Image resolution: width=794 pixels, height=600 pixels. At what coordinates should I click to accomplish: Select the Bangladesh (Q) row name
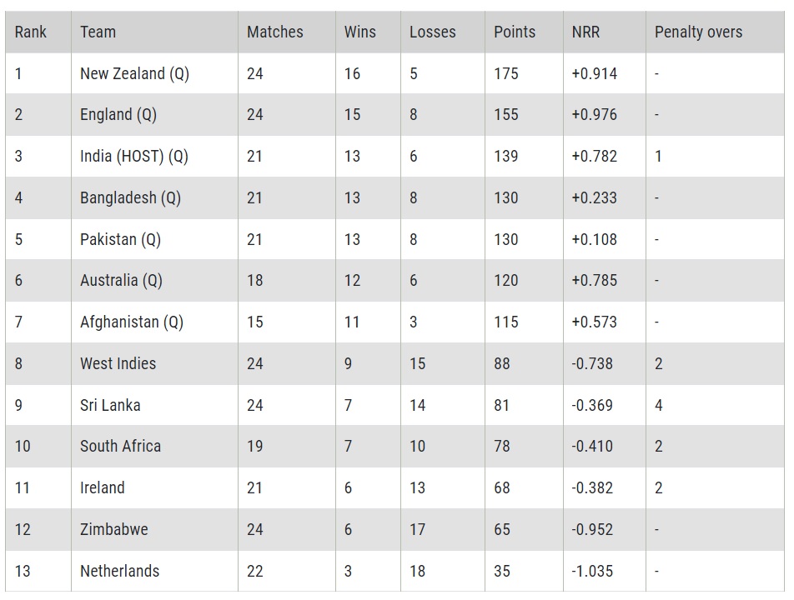[x=131, y=197]
